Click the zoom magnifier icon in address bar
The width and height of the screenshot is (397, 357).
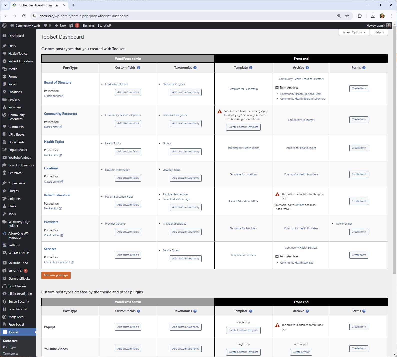(x=339, y=16)
